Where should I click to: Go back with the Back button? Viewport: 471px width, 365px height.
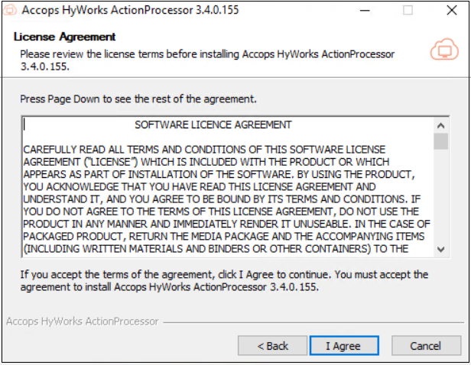pyautogui.click(x=272, y=346)
